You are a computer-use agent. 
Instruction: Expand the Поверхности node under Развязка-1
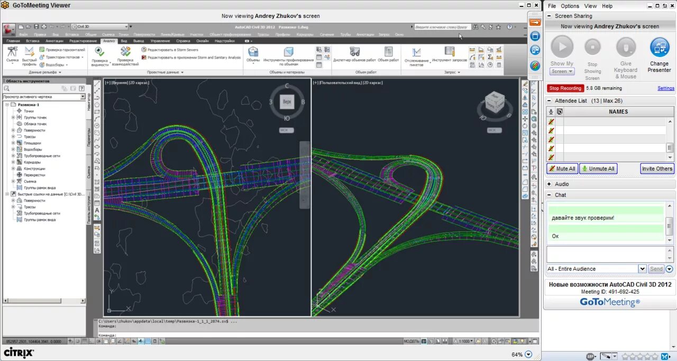click(13, 130)
